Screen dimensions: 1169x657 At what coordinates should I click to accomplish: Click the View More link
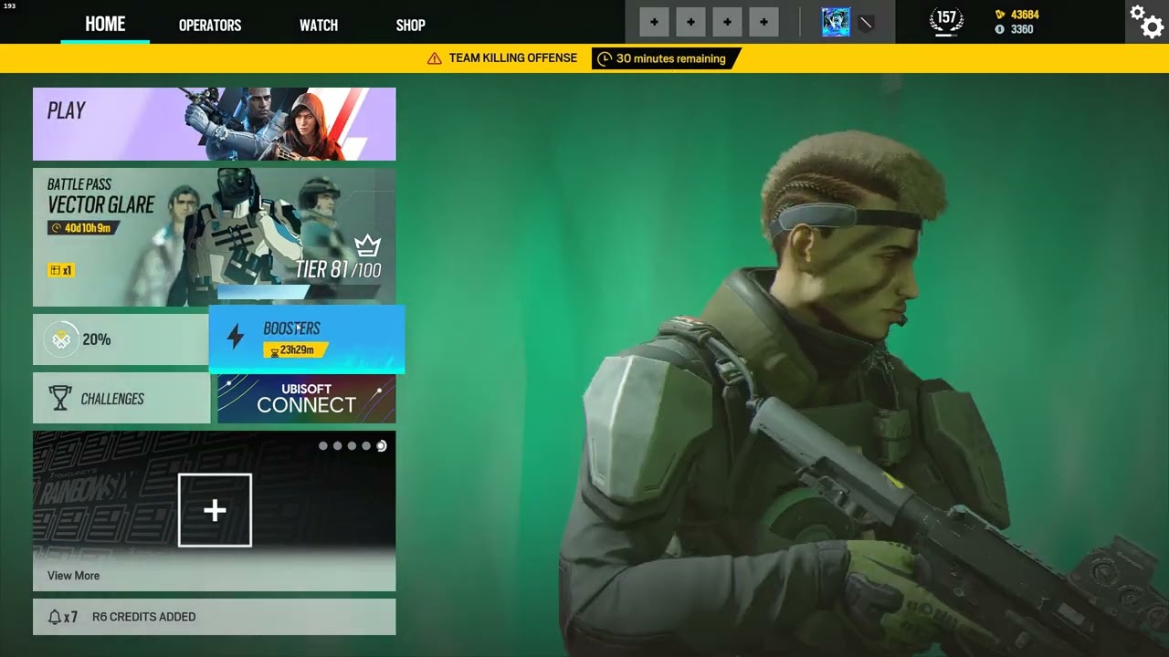73,576
